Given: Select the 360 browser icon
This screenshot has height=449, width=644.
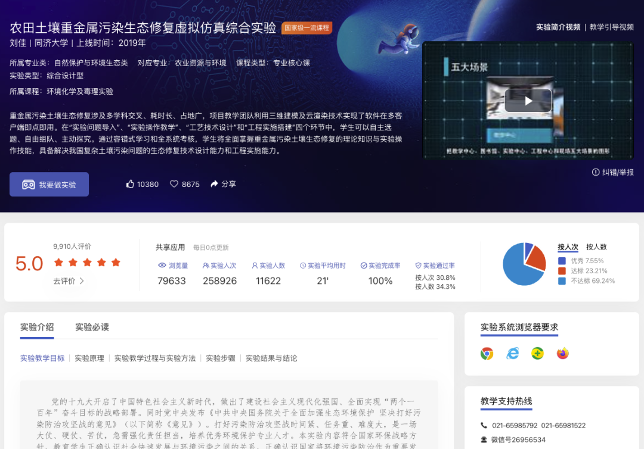Looking at the screenshot, I should pyautogui.click(x=537, y=353).
